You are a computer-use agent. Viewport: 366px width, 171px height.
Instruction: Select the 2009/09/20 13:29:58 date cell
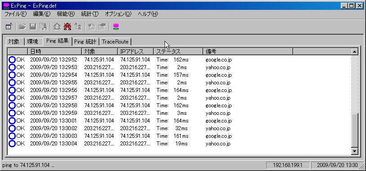tap(54, 105)
